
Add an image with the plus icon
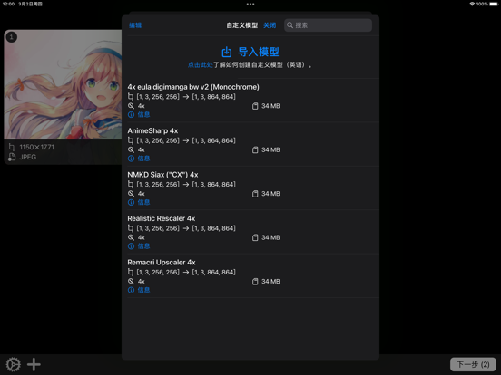click(x=34, y=364)
